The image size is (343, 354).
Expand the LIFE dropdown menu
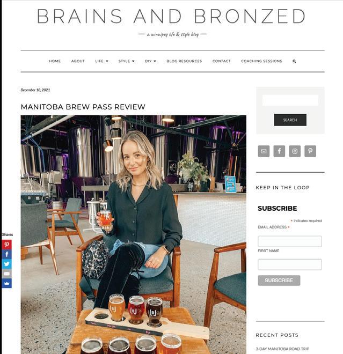pos(101,61)
